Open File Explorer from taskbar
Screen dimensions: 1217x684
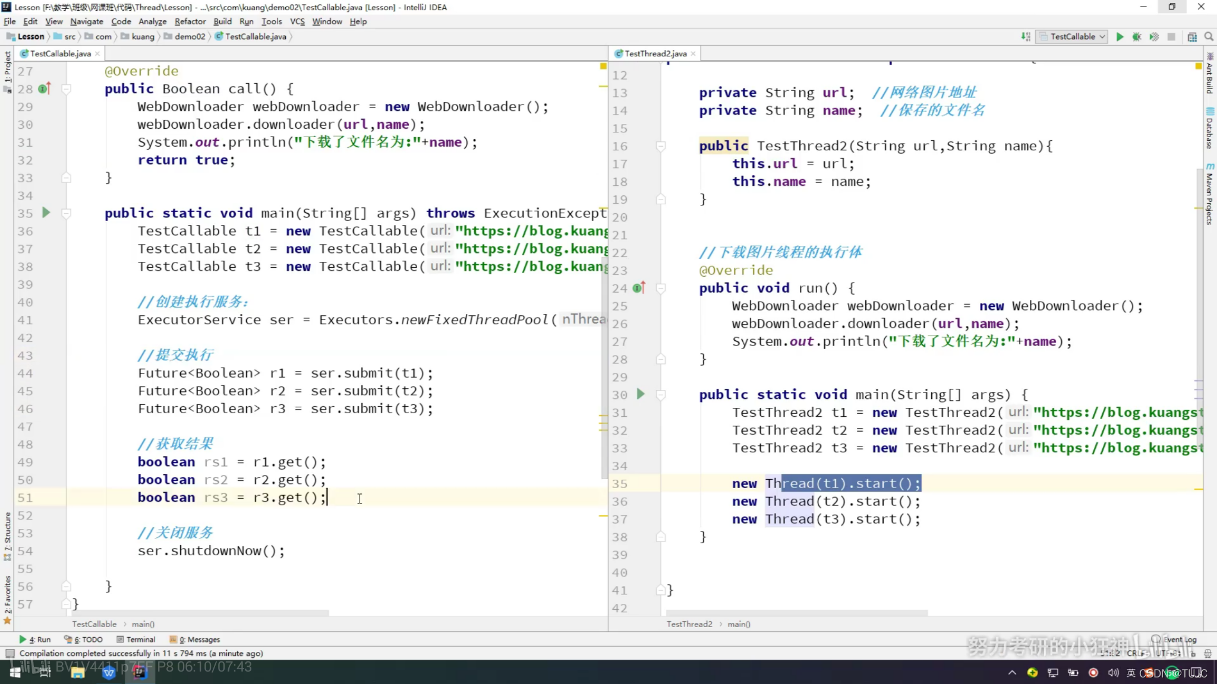click(x=77, y=673)
